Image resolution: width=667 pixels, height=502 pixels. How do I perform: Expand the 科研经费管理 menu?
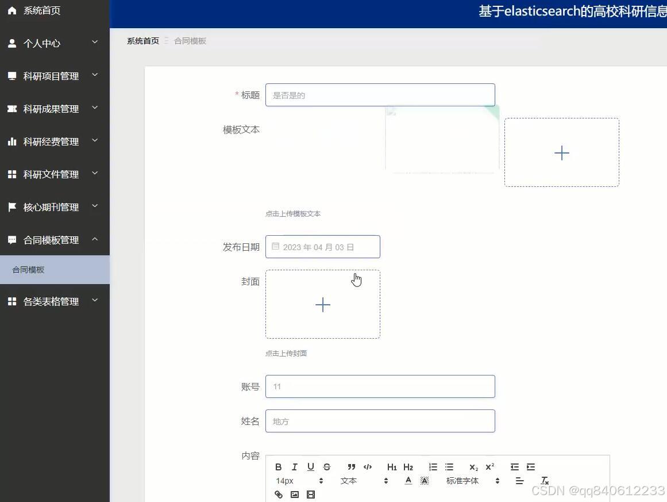(55, 141)
